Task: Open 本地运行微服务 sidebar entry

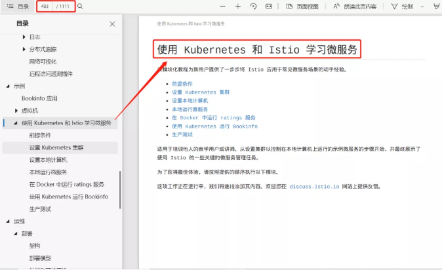Action: 49,172
